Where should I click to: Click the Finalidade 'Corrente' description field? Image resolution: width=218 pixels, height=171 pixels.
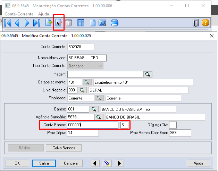pos(143,98)
